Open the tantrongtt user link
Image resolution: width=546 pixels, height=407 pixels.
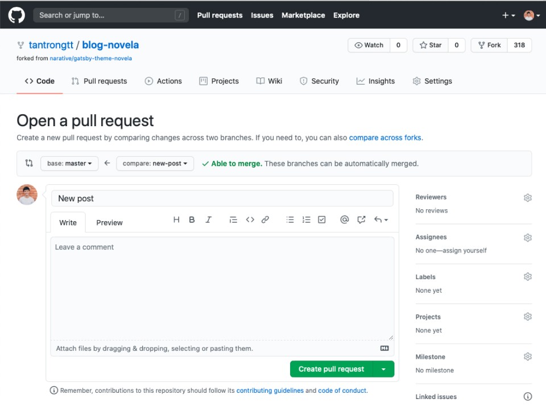pos(51,45)
